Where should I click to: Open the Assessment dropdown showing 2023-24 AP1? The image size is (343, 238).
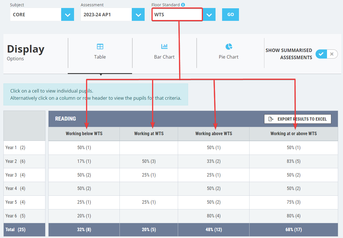coord(138,14)
